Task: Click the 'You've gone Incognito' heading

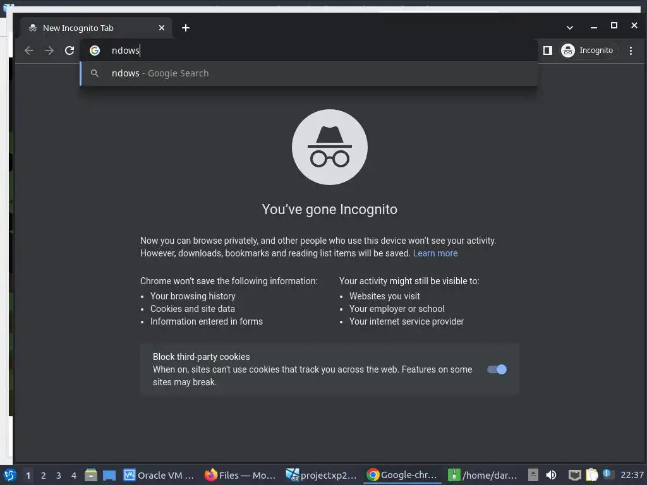Action: 329,210
